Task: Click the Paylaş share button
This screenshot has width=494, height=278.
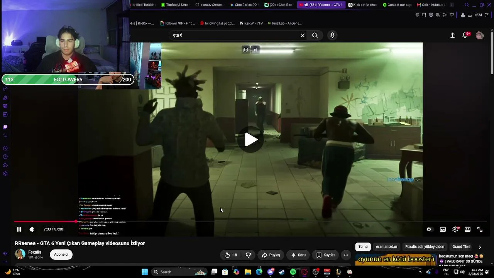Action: coord(271,255)
